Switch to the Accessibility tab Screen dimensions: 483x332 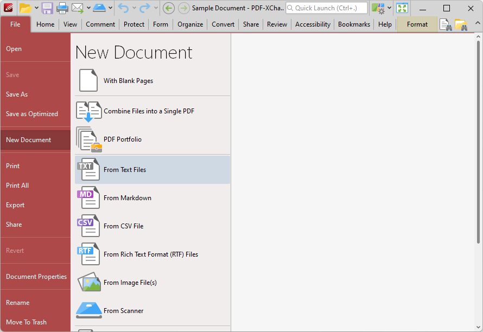[313, 24]
